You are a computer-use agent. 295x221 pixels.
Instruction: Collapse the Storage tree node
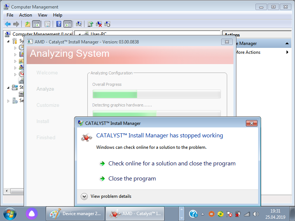pos(8,88)
